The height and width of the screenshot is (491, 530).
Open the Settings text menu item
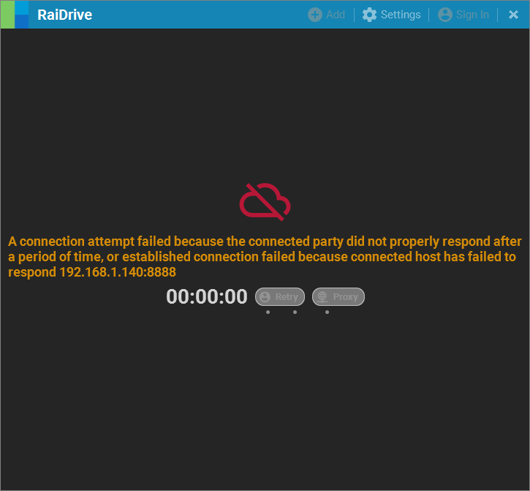point(401,15)
